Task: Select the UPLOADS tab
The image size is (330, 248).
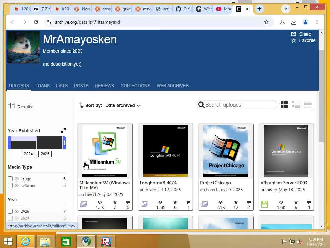Action: pos(19,86)
